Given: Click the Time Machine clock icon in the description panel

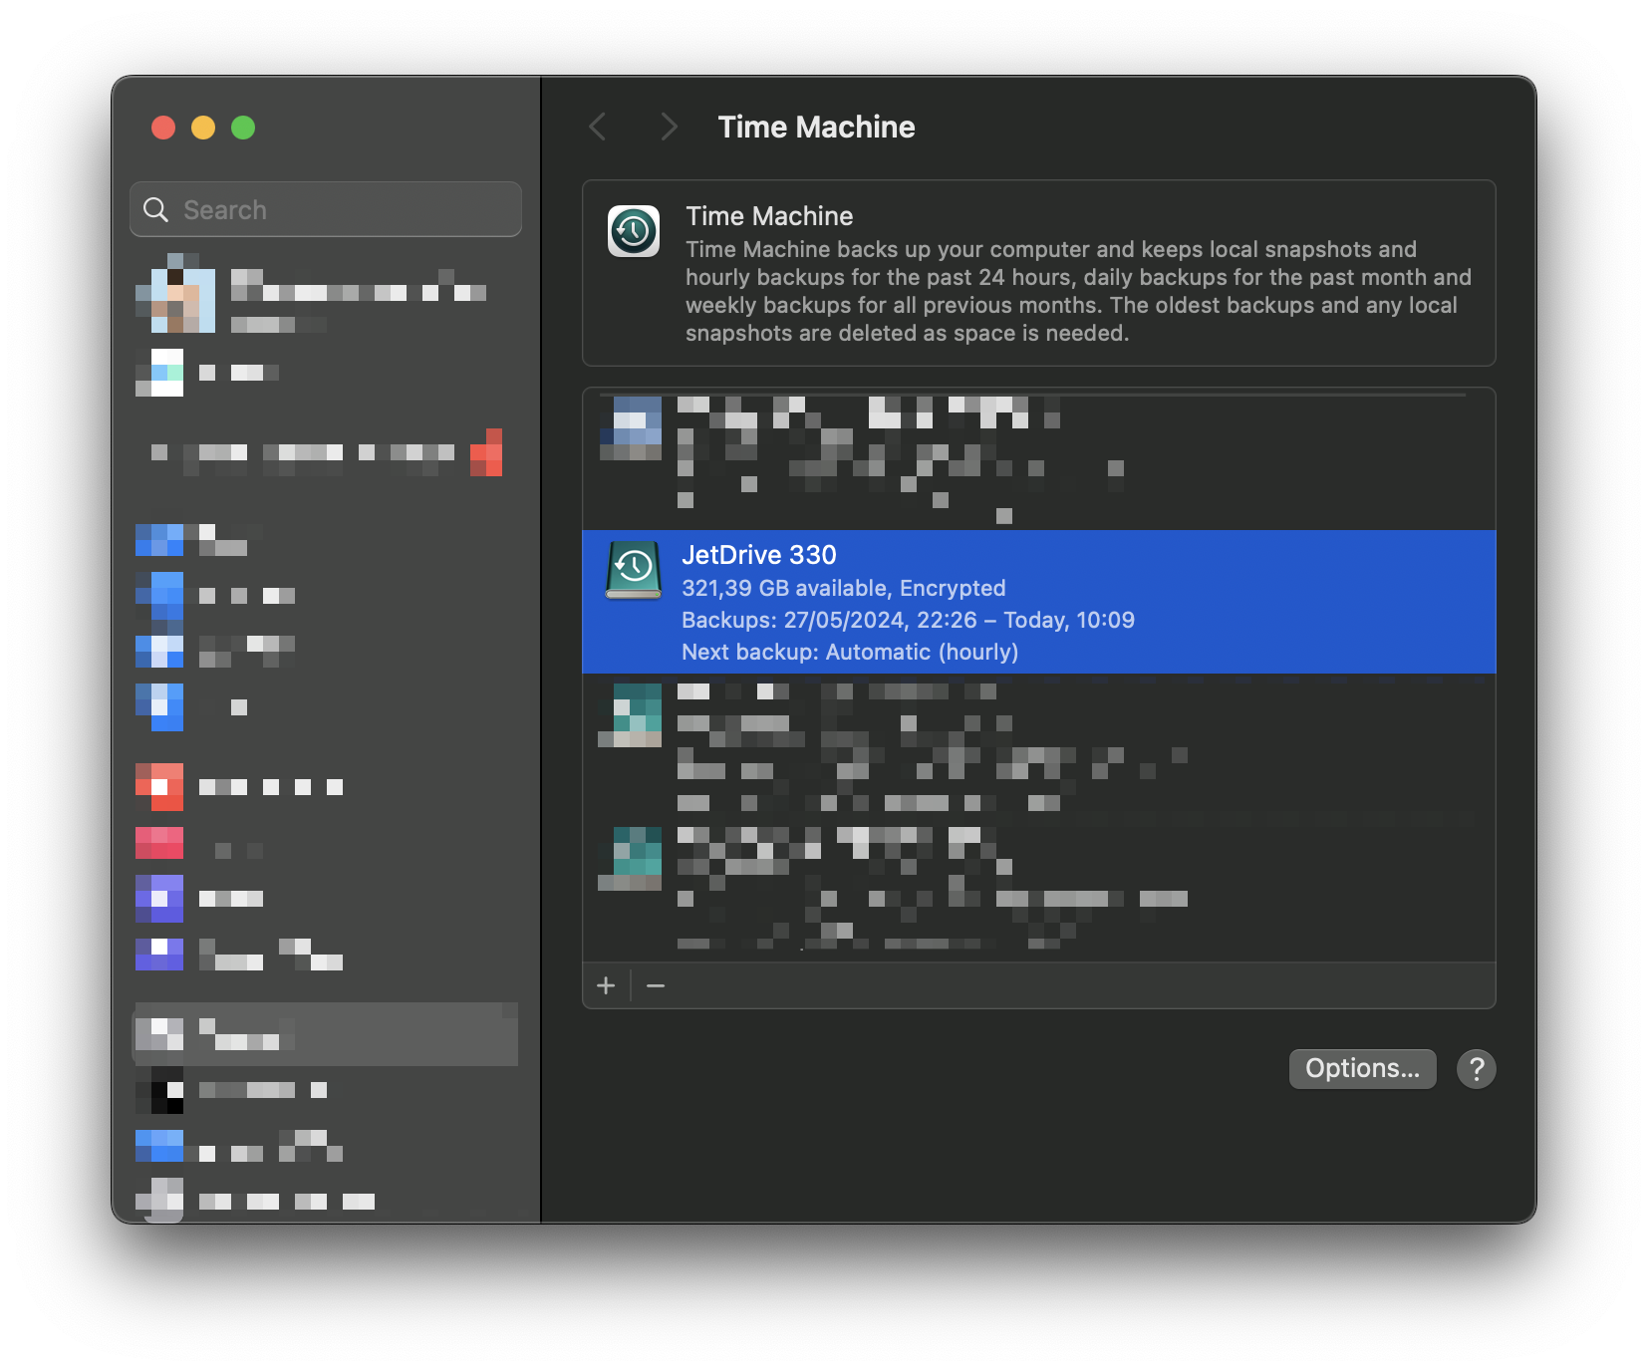Looking at the screenshot, I should tap(634, 231).
